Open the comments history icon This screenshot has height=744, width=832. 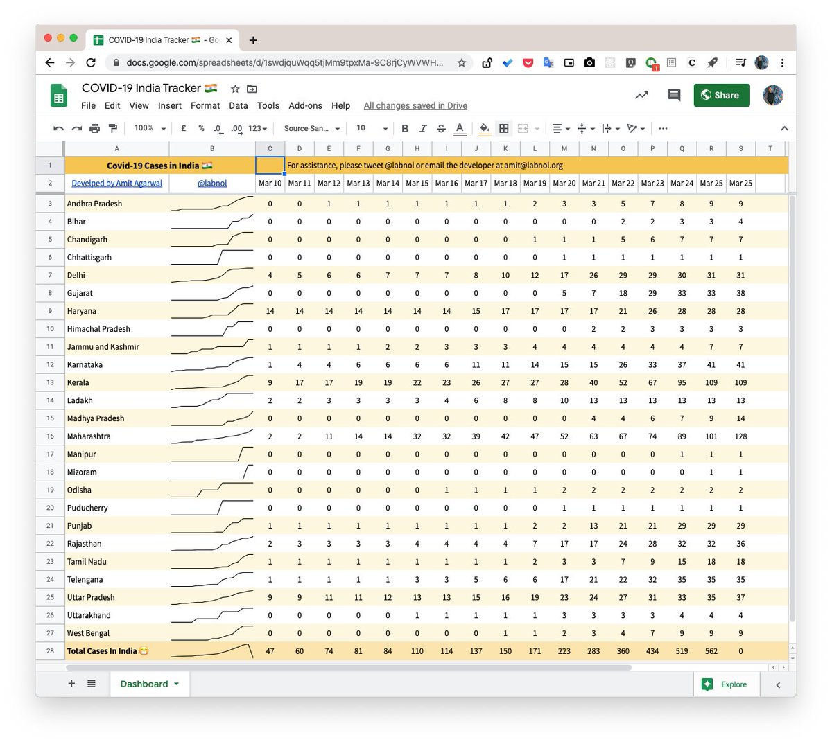click(x=673, y=95)
